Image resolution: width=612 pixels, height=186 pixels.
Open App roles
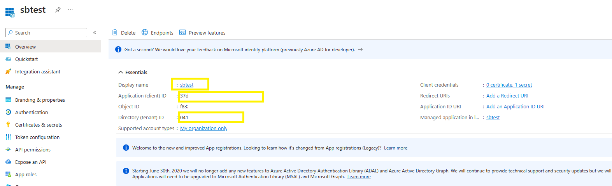[x=26, y=174]
